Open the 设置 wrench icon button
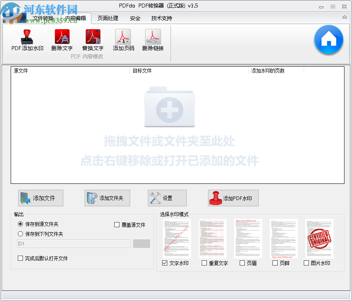Image resolution: width=352 pixels, height=301 pixels. [167, 198]
